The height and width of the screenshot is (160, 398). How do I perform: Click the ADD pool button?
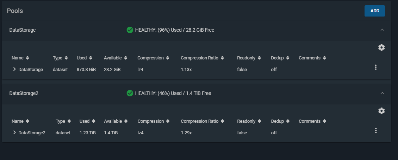coord(375,11)
